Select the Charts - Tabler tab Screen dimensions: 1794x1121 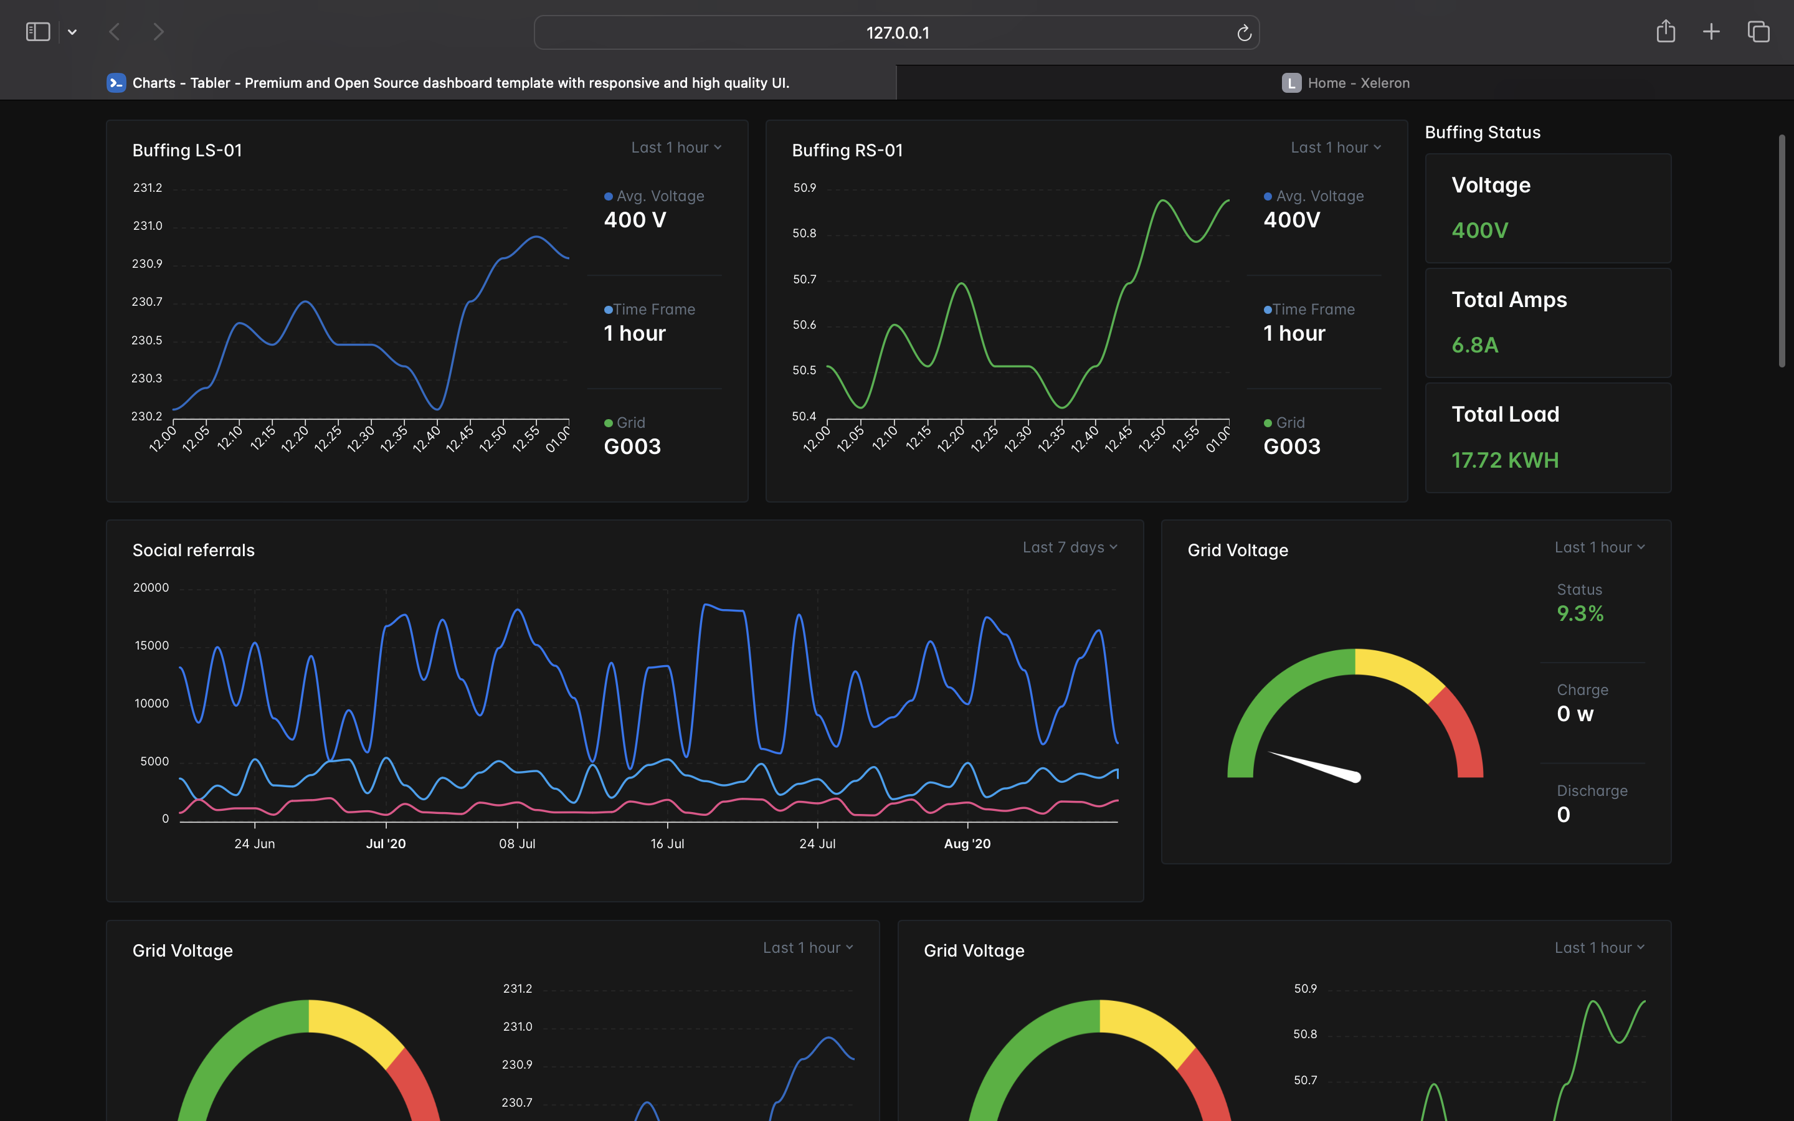(460, 83)
